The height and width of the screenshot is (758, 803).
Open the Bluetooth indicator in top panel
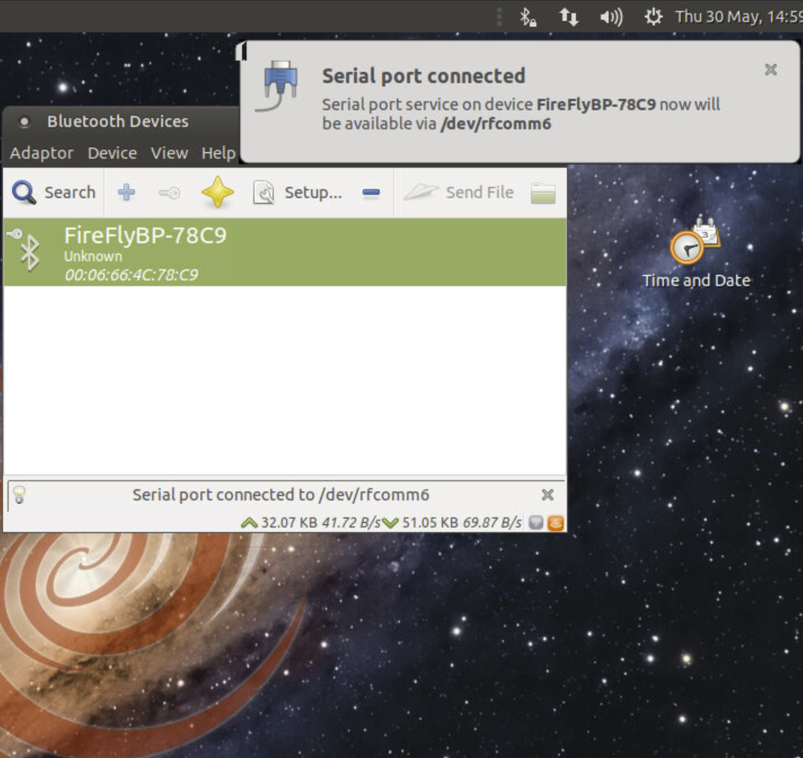point(528,17)
